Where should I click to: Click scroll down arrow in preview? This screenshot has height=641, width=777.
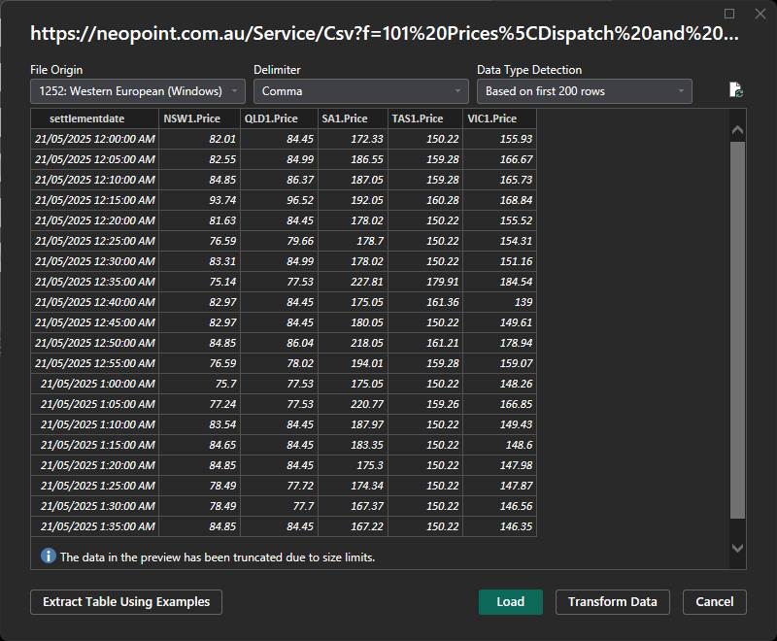click(737, 549)
